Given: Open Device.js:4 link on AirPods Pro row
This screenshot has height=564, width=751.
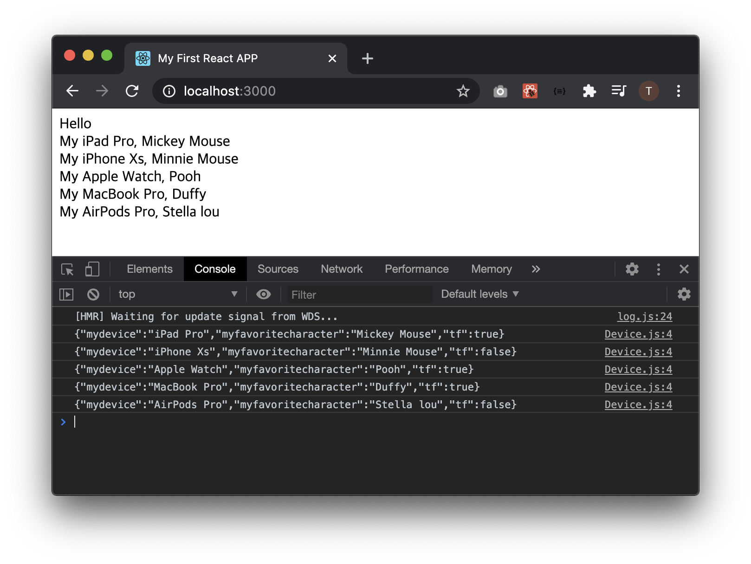Looking at the screenshot, I should point(638,404).
